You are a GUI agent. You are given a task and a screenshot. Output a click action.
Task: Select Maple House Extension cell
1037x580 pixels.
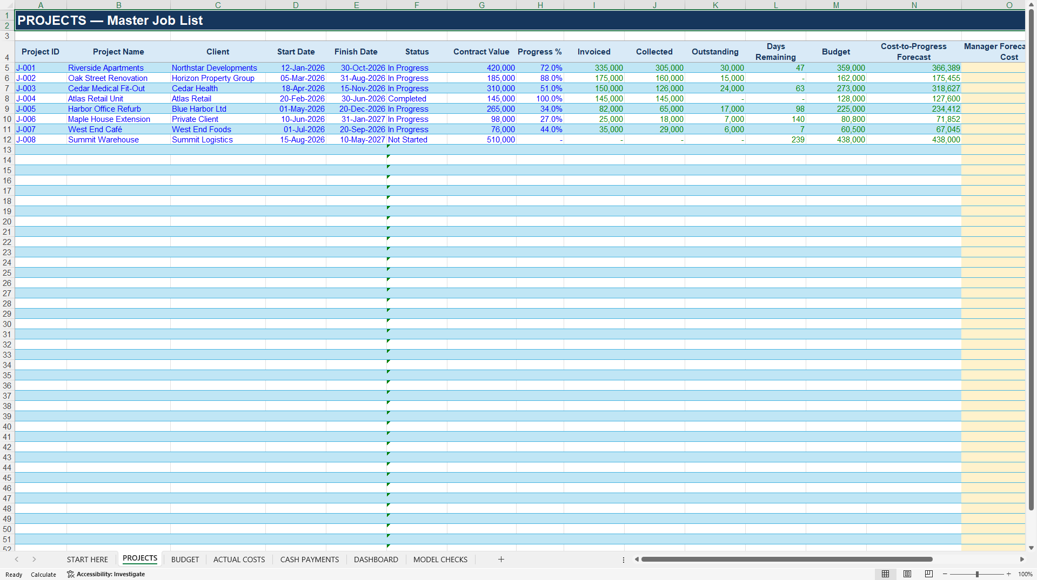click(118, 119)
